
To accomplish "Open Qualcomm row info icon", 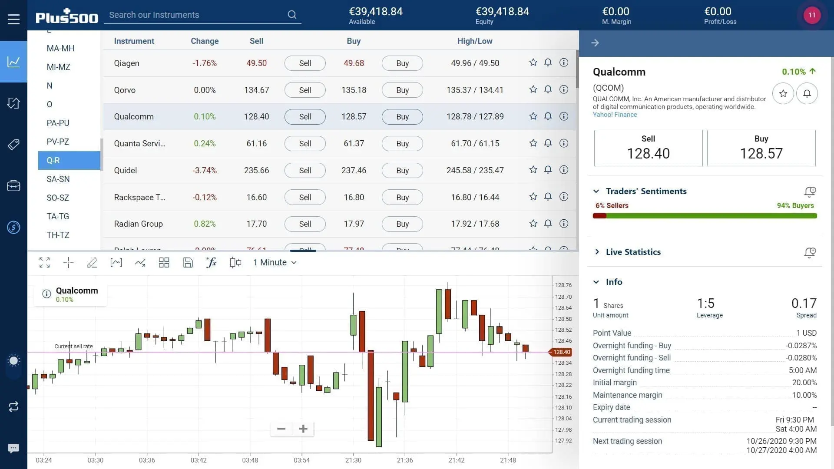I will pyautogui.click(x=564, y=116).
